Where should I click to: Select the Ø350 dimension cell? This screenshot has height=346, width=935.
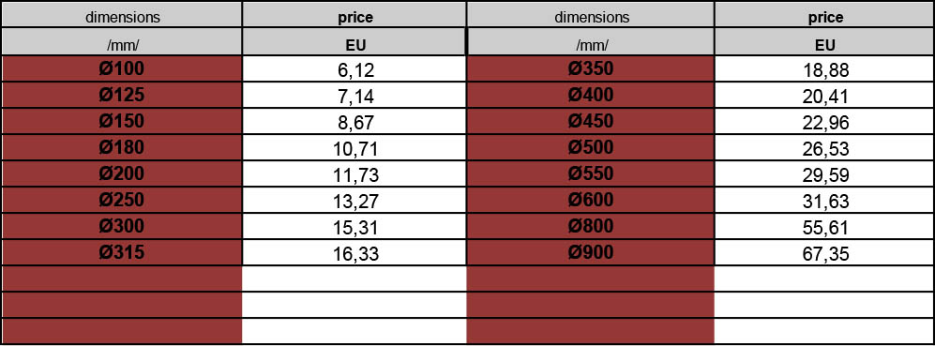click(590, 68)
